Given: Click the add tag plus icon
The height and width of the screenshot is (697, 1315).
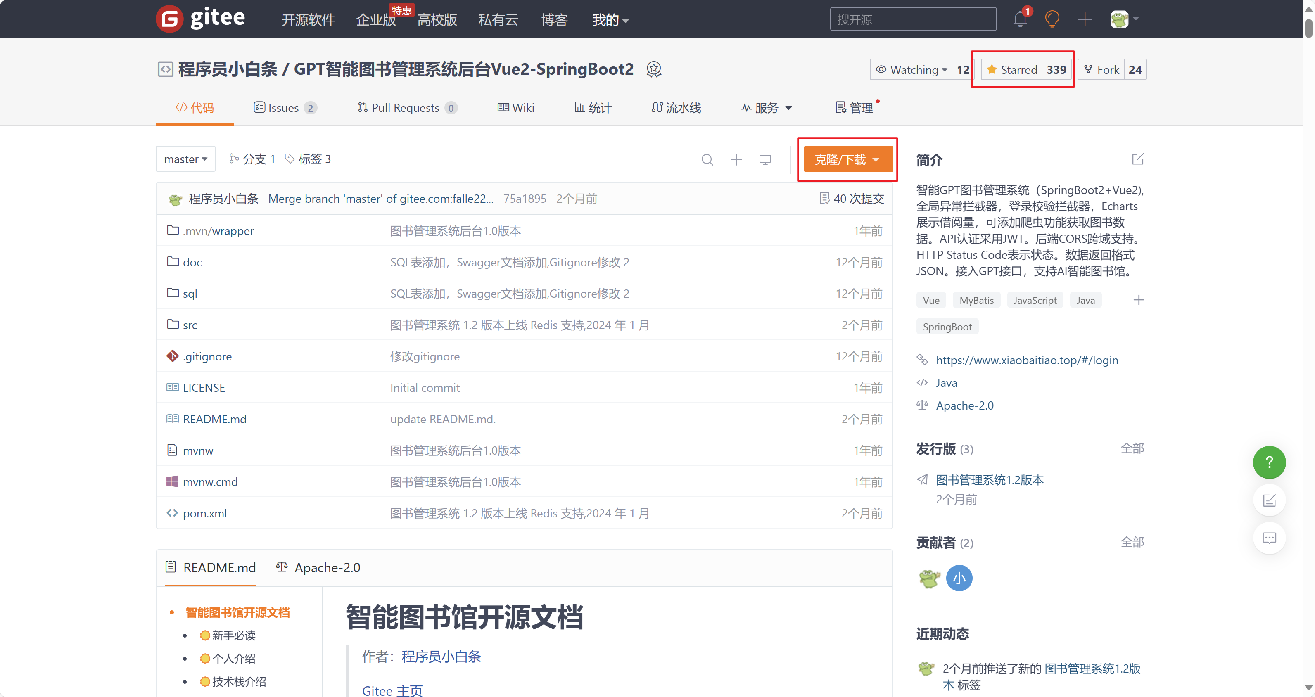Looking at the screenshot, I should coord(1138,300).
